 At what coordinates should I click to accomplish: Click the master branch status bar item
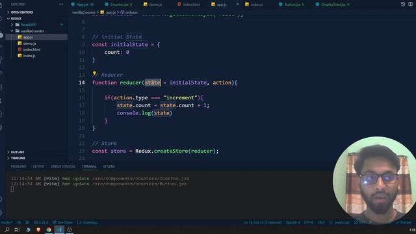(6, 222)
